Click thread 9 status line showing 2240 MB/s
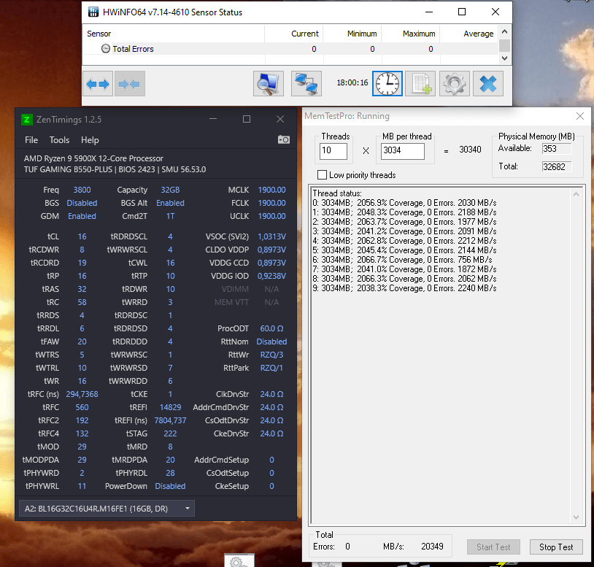This screenshot has width=594, height=567. point(404,288)
